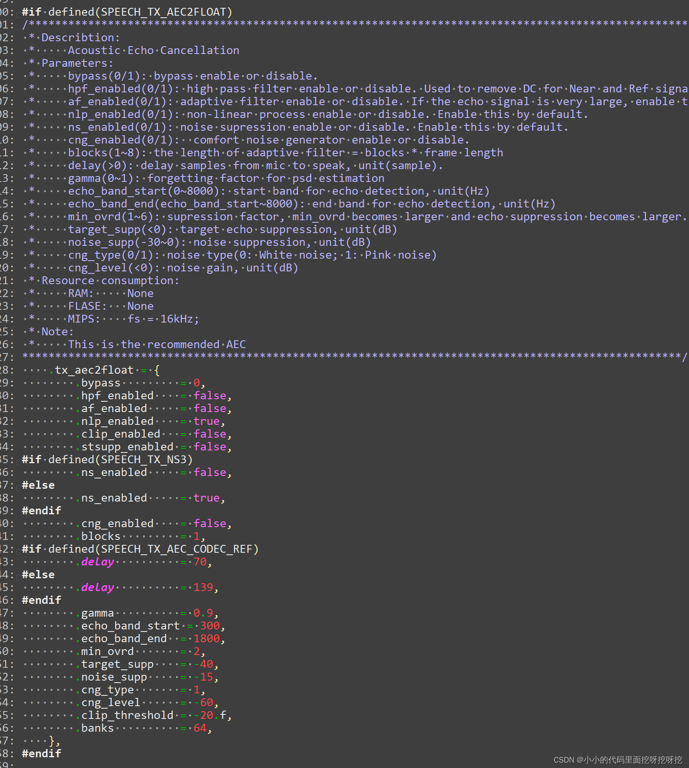Viewport: 689px width, 768px height.
Task: Click the '.min_ovrd' value 2
Action: (197, 651)
